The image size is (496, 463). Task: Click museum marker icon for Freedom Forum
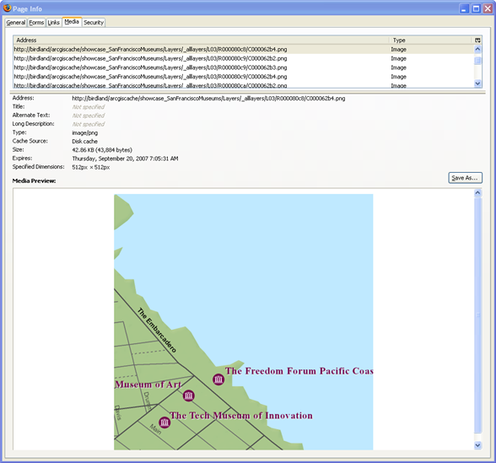218,380
